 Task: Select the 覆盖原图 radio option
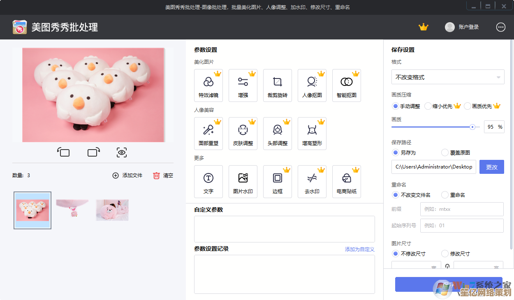(445, 152)
